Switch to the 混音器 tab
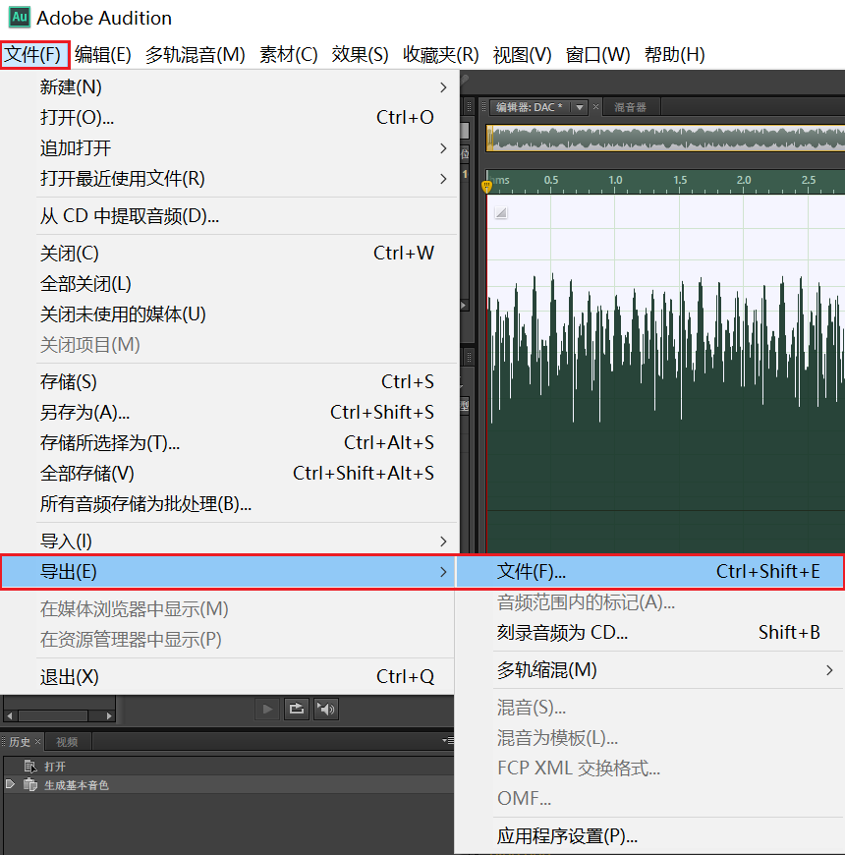 (630, 107)
